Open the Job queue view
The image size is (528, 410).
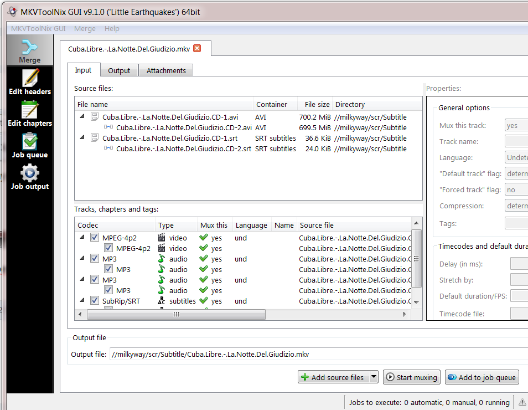(30, 145)
